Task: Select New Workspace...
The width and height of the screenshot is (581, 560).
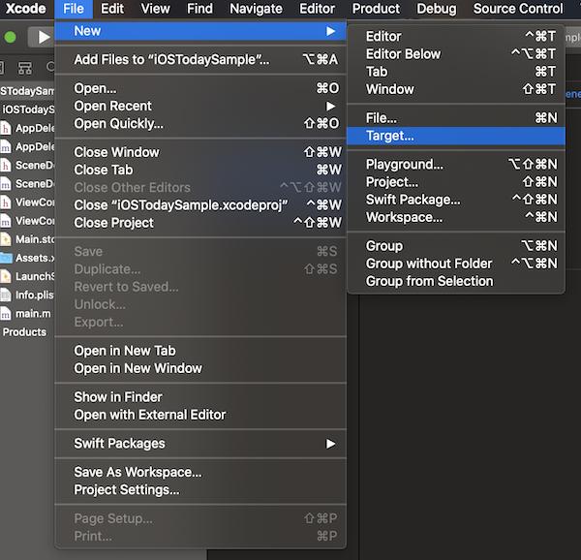Action: 456,217
